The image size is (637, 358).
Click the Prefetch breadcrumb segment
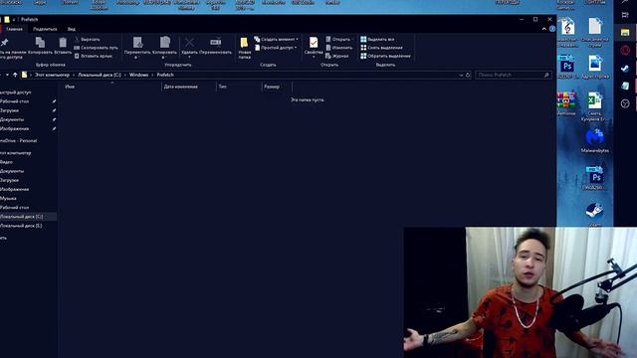[165, 75]
